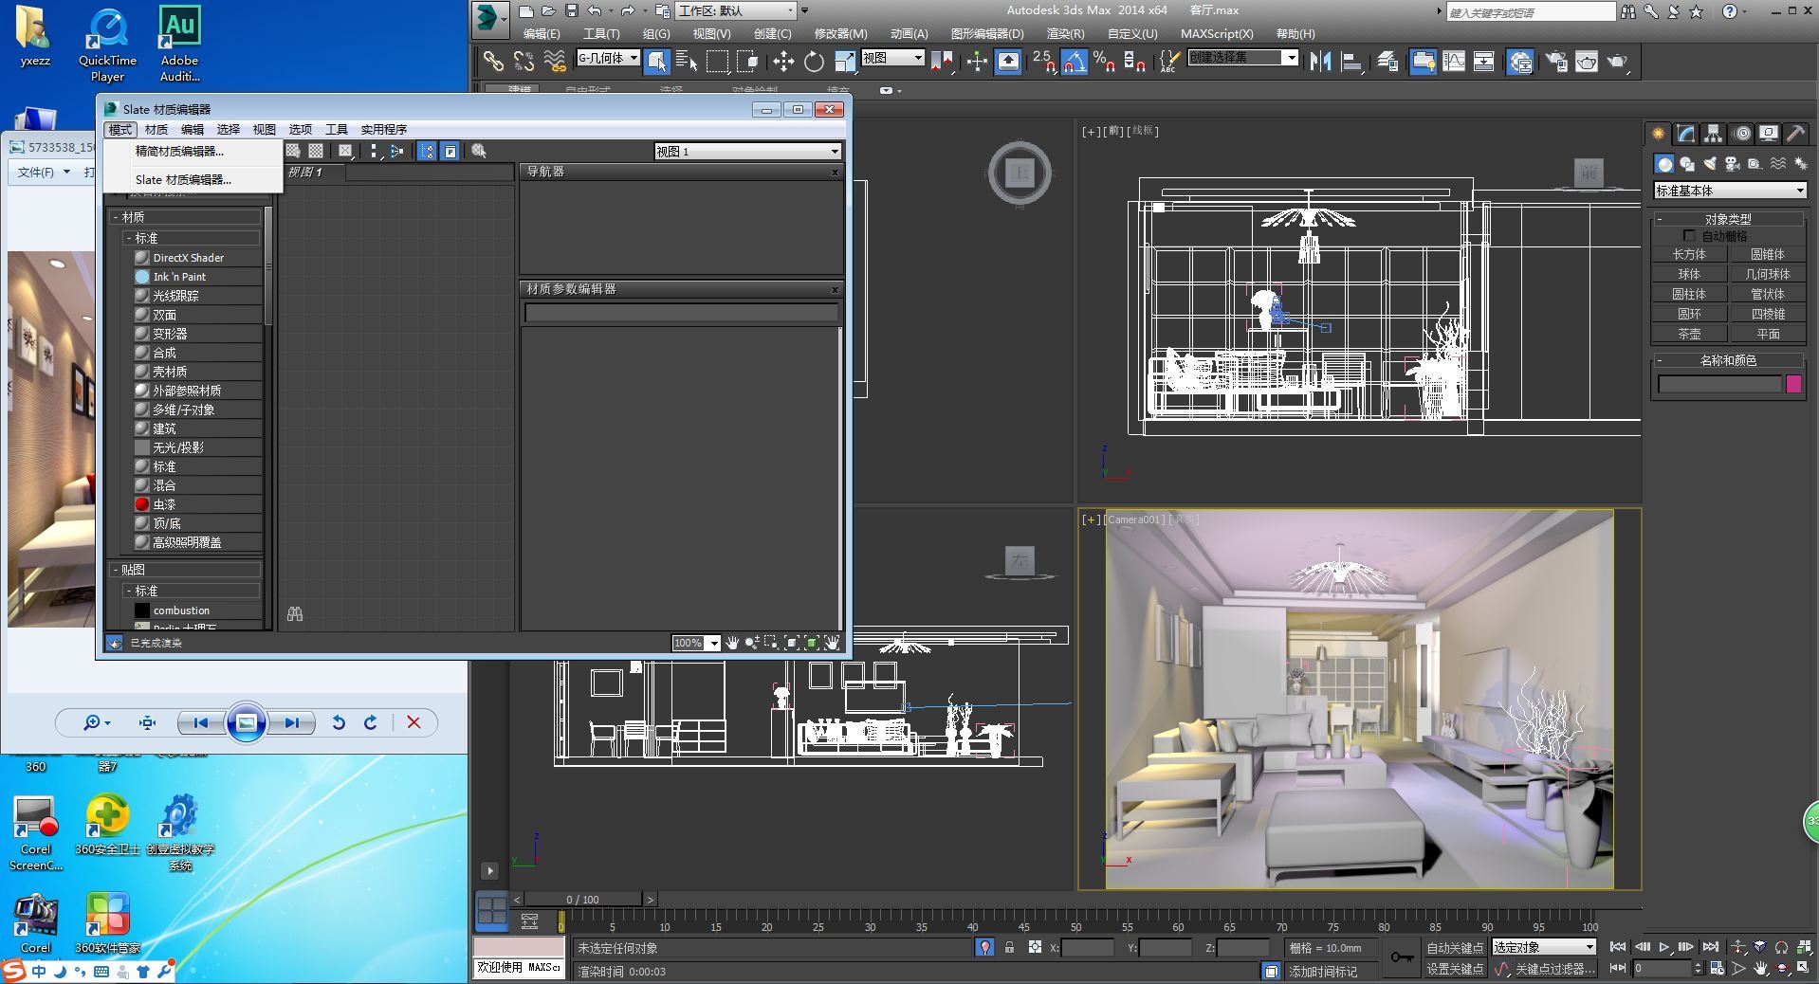Select the Link tool in main toolbar
The width and height of the screenshot is (1819, 984).
click(x=493, y=62)
